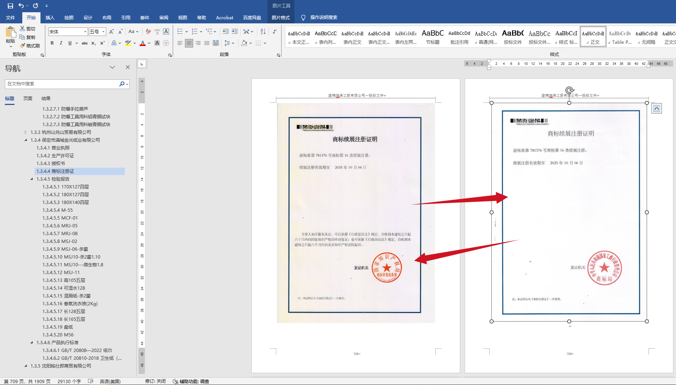Click the Strikethrough (abc) icon

(x=85, y=43)
